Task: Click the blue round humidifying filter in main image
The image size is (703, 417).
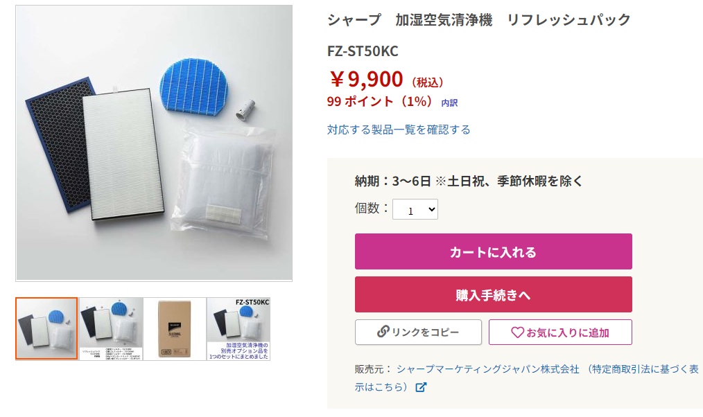Action: click(193, 87)
